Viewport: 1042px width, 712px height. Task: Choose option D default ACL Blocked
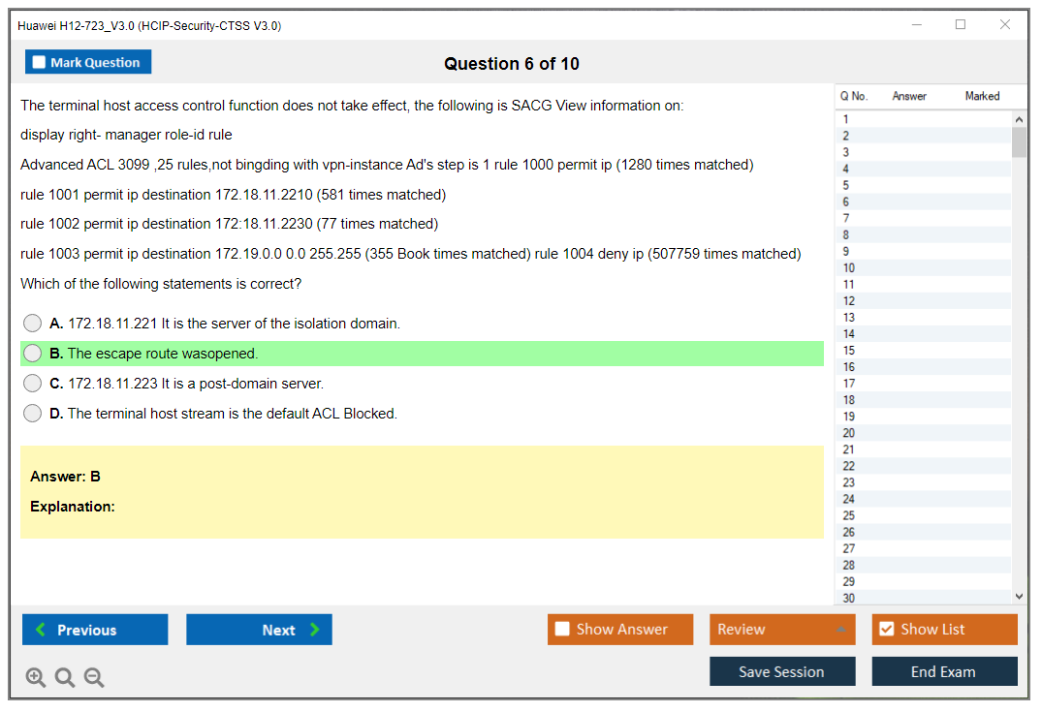[33, 414]
